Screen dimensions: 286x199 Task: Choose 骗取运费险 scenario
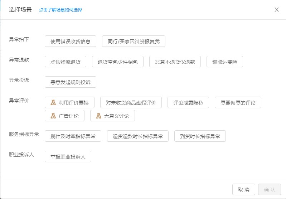point(224,62)
